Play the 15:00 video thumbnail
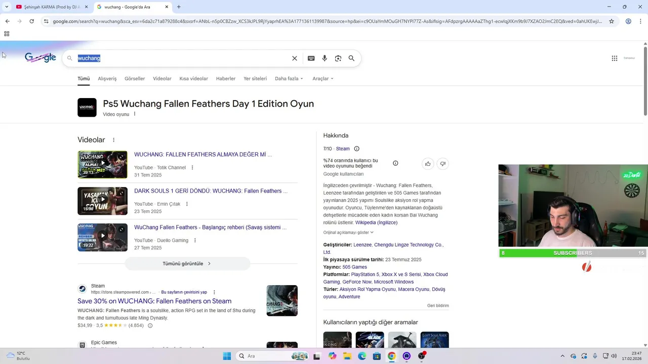This screenshot has width=648, height=364. coord(102,201)
